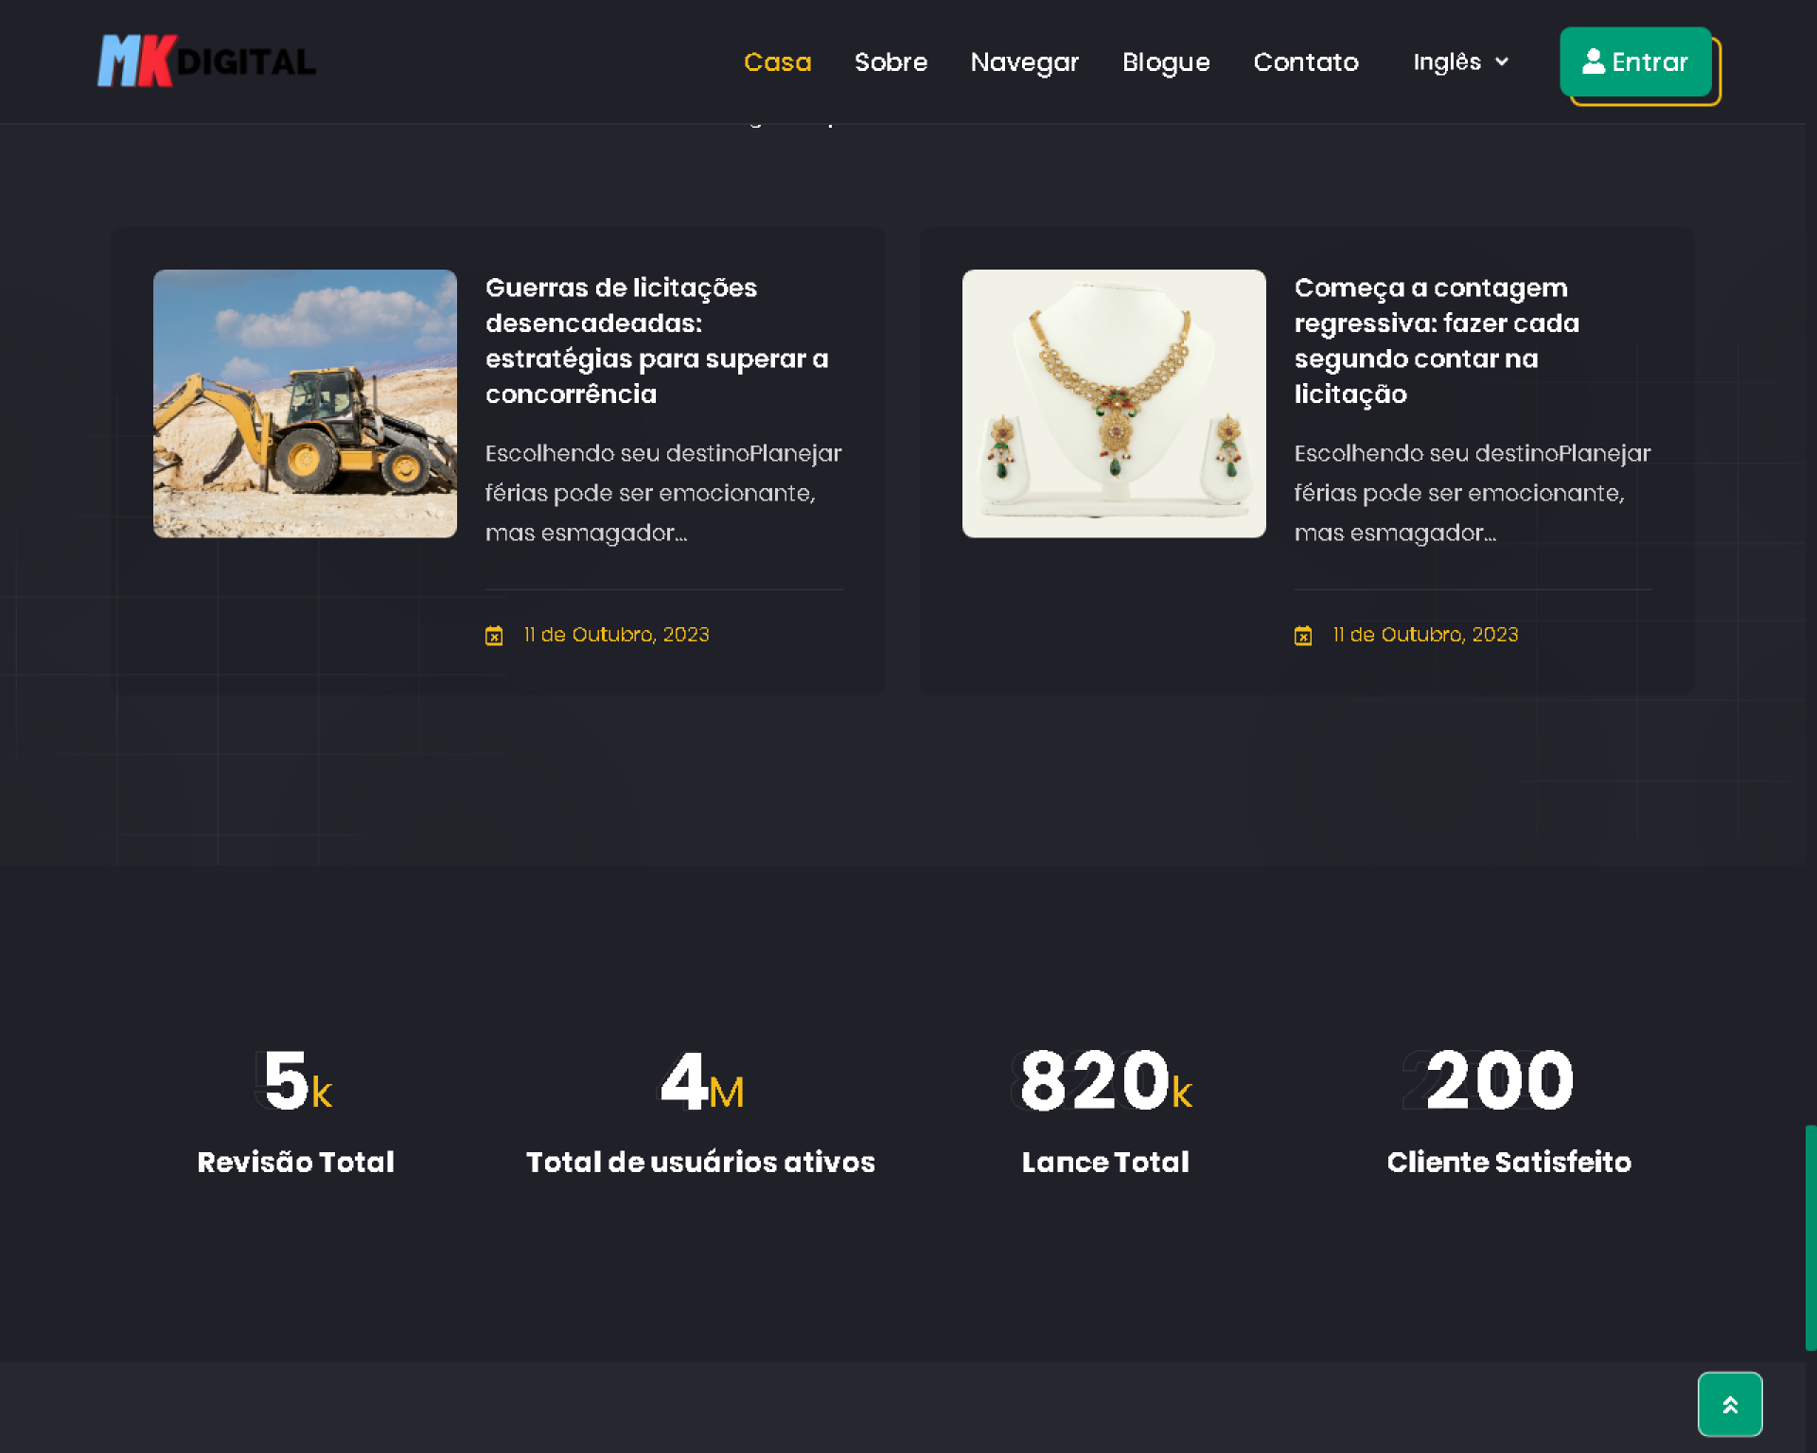Image resolution: width=1817 pixels, height=1453 pixels.
Task: Open the Sobre page
Action: pos(891,61)
